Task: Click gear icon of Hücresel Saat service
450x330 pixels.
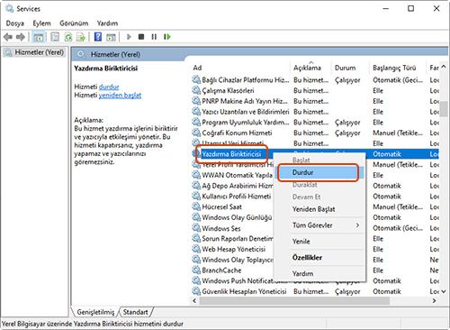Action: tap(196, 206)
